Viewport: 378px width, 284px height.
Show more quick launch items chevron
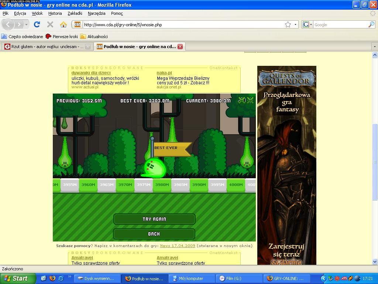[x=70, y=277]
